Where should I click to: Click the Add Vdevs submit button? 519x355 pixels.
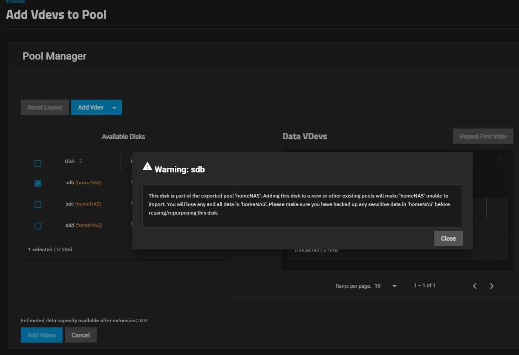pyautogui.click(x=42, y=335)
